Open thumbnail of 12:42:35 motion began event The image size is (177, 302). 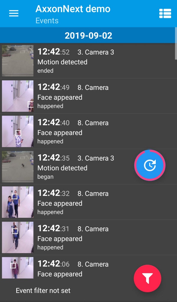point(18,167)
